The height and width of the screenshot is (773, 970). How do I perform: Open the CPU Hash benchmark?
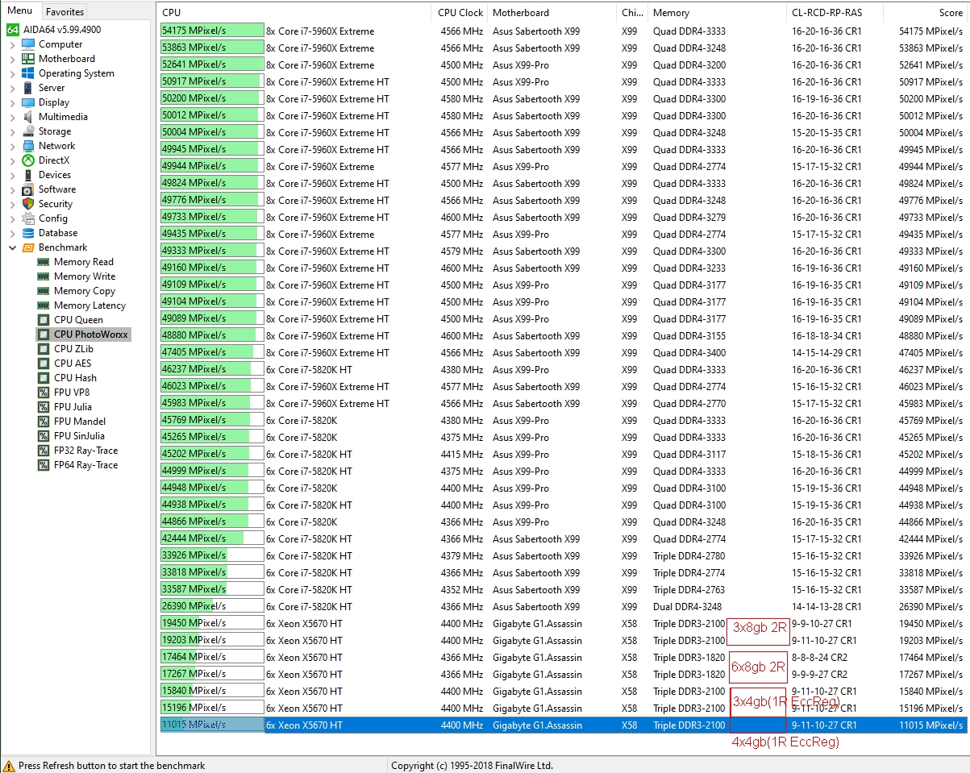pos(75,378)
